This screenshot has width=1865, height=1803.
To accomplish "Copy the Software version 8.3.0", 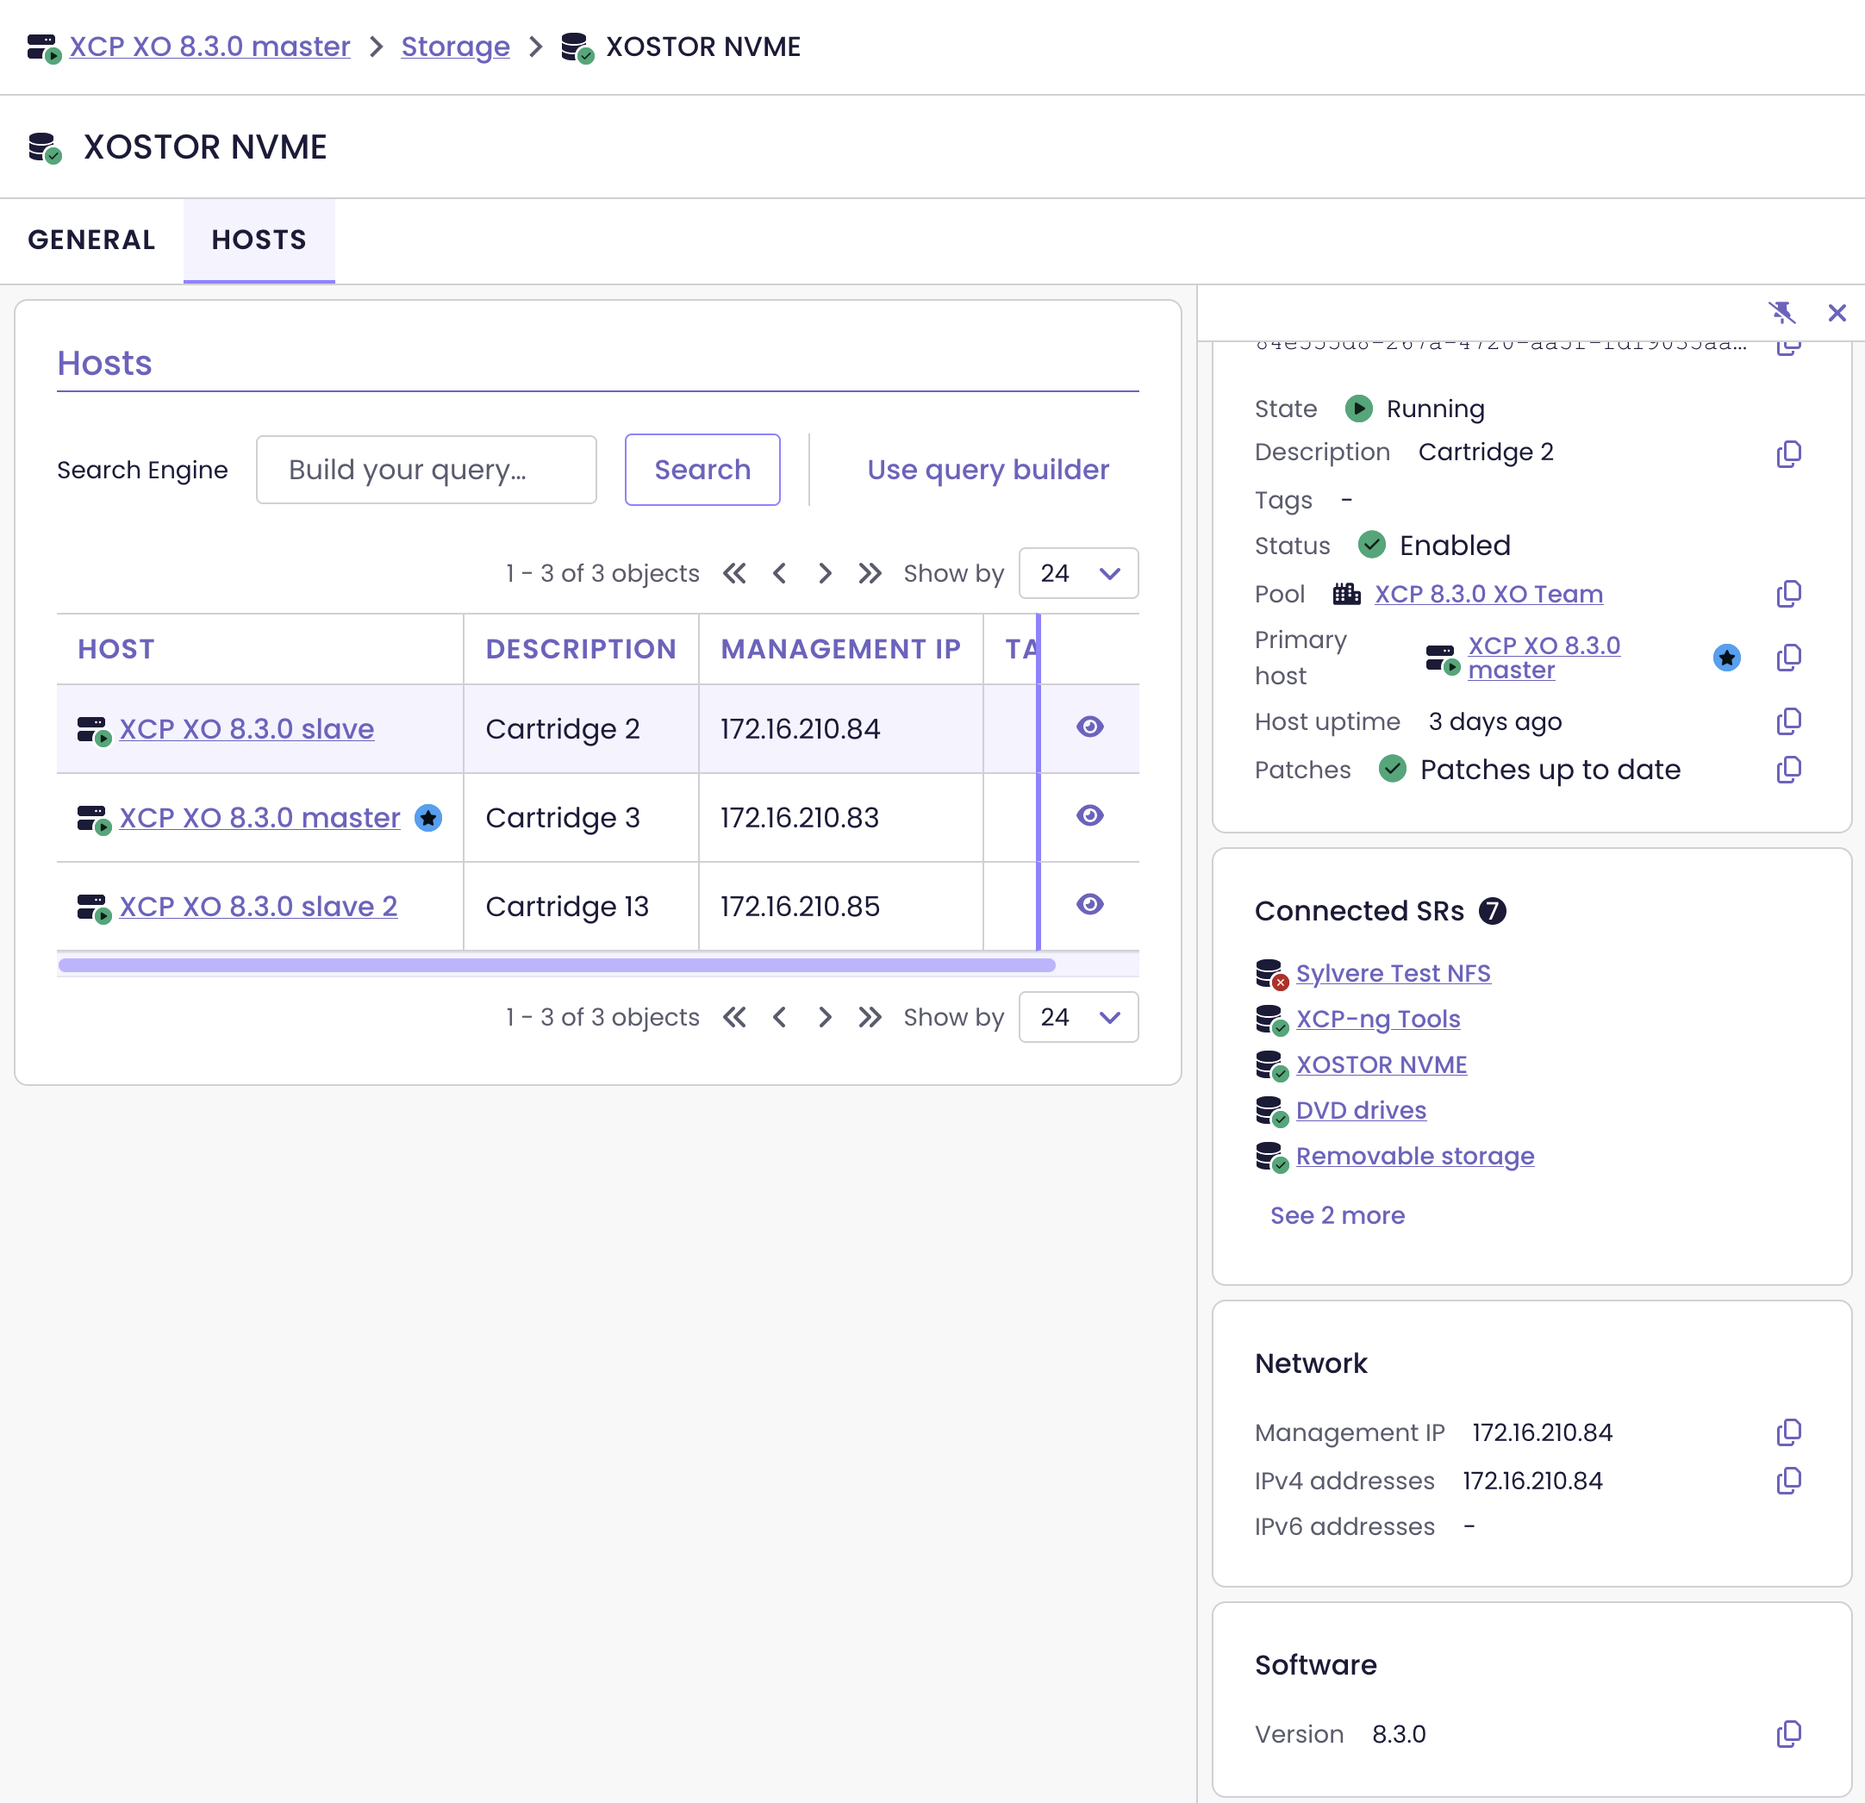I will 1788,1733.
